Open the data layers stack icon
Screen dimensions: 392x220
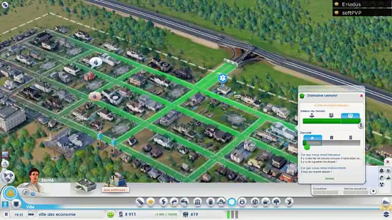click(x=386, y=214)
